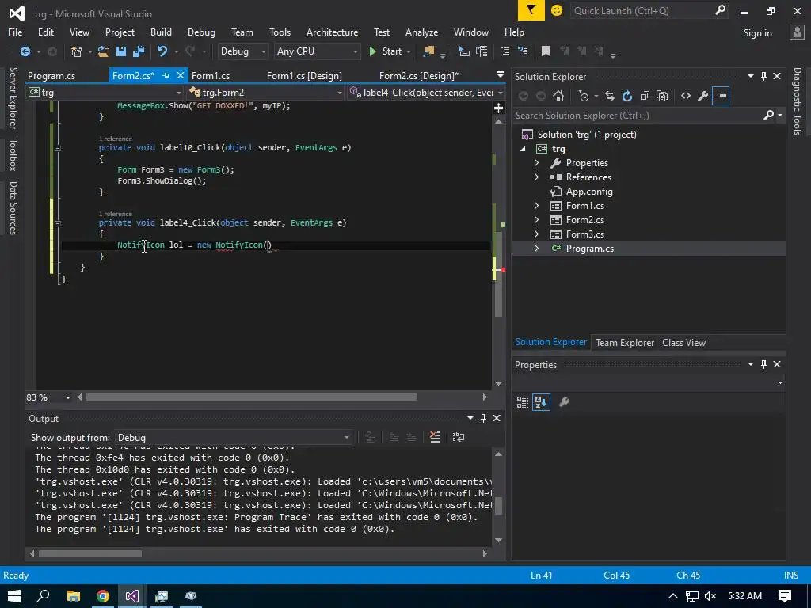The image size is (811, 608).
Task: Click Sync with Active Document icon
Action: (x=610, y=96)
